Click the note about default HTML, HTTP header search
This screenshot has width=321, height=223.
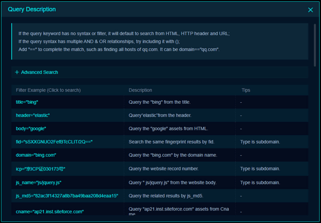[x=124, y=34]
